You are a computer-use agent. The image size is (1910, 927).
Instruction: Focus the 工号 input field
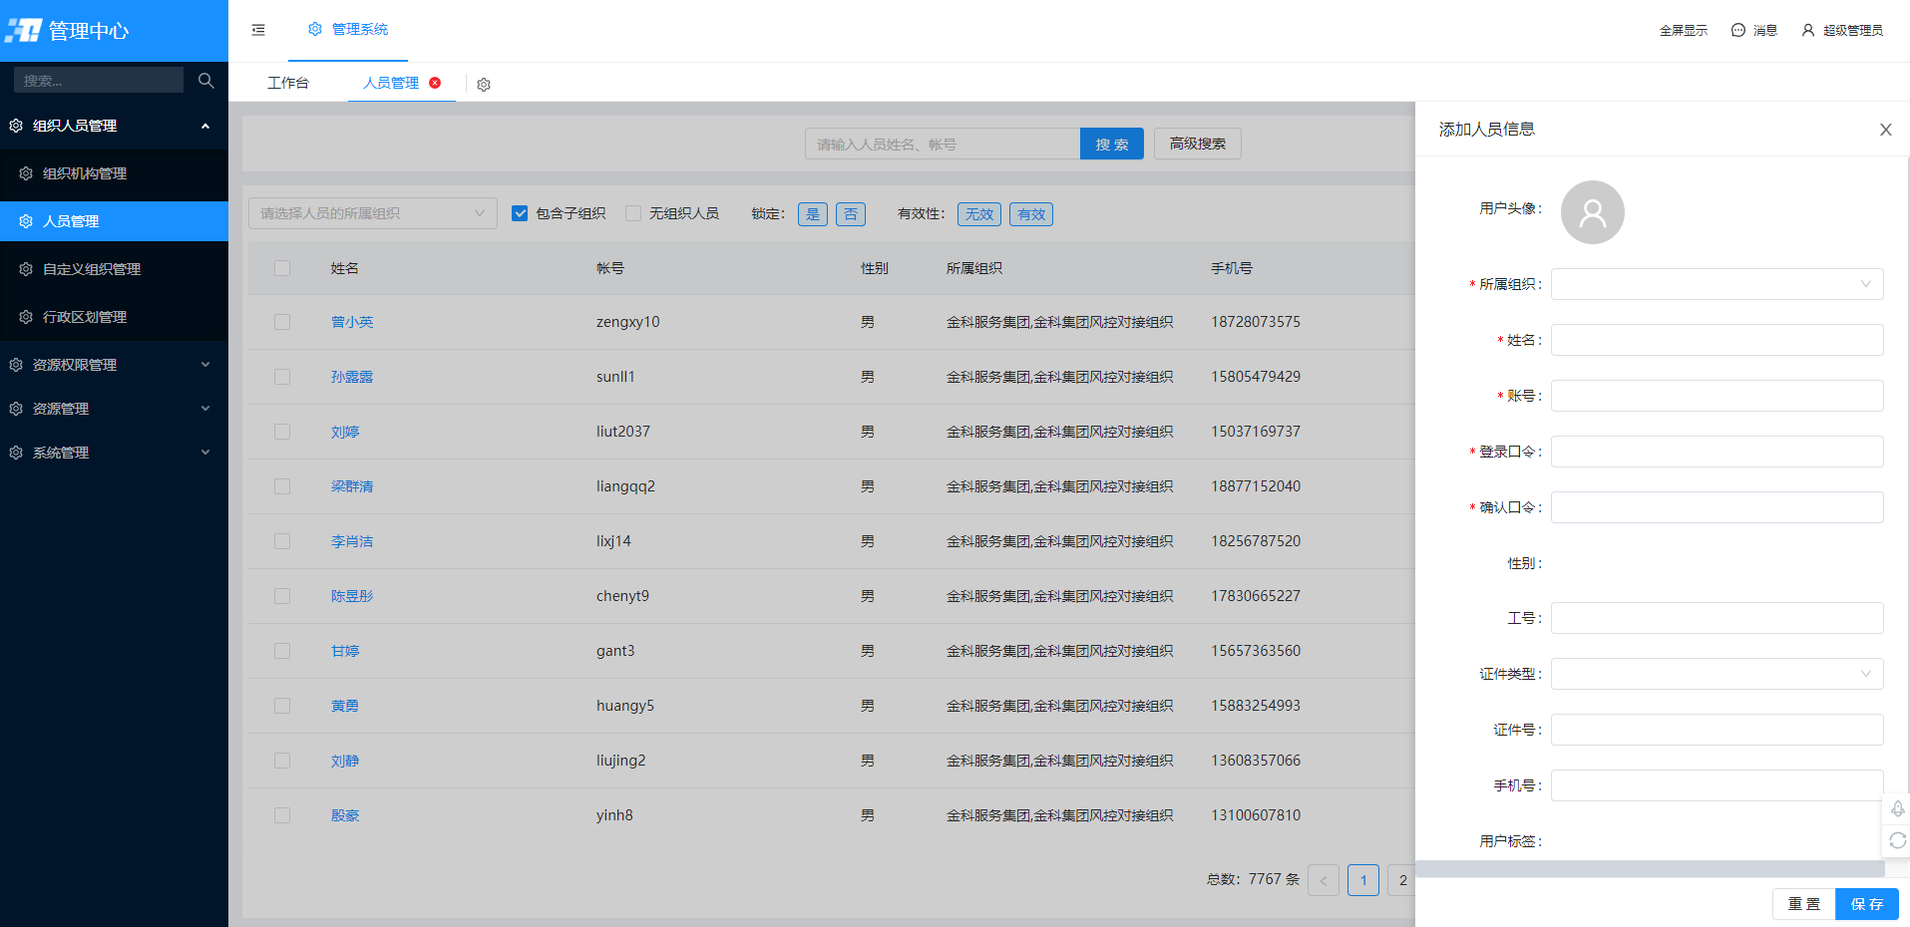(x=1717, y=618)
